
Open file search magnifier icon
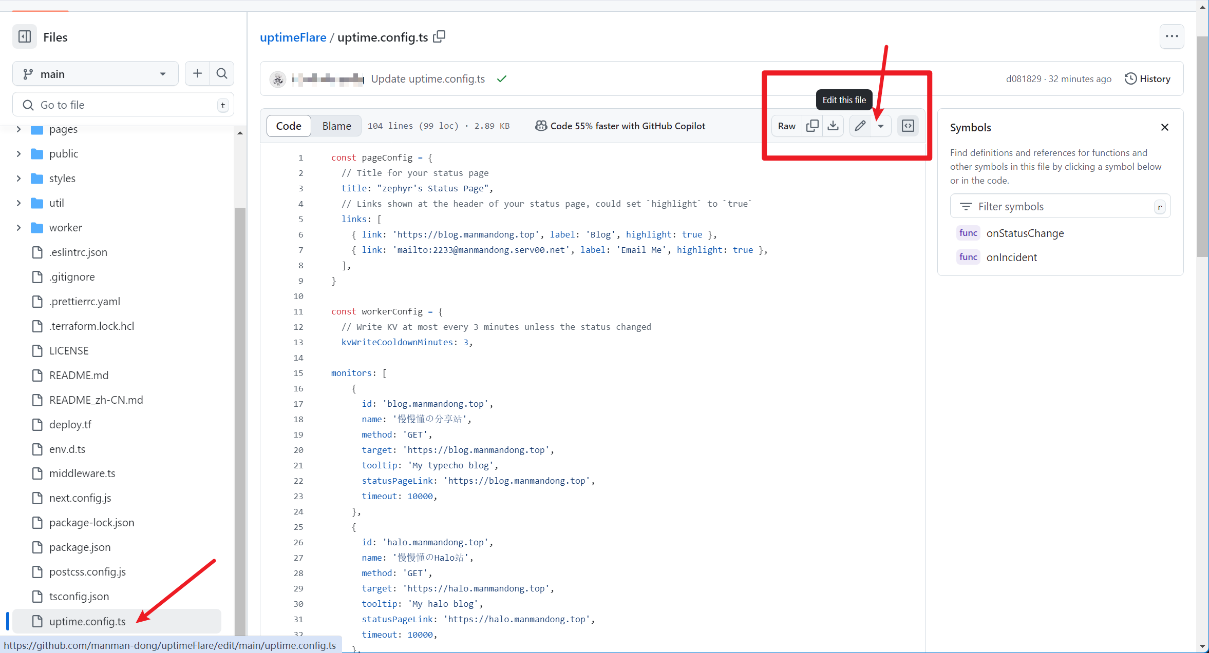point(222,74)
